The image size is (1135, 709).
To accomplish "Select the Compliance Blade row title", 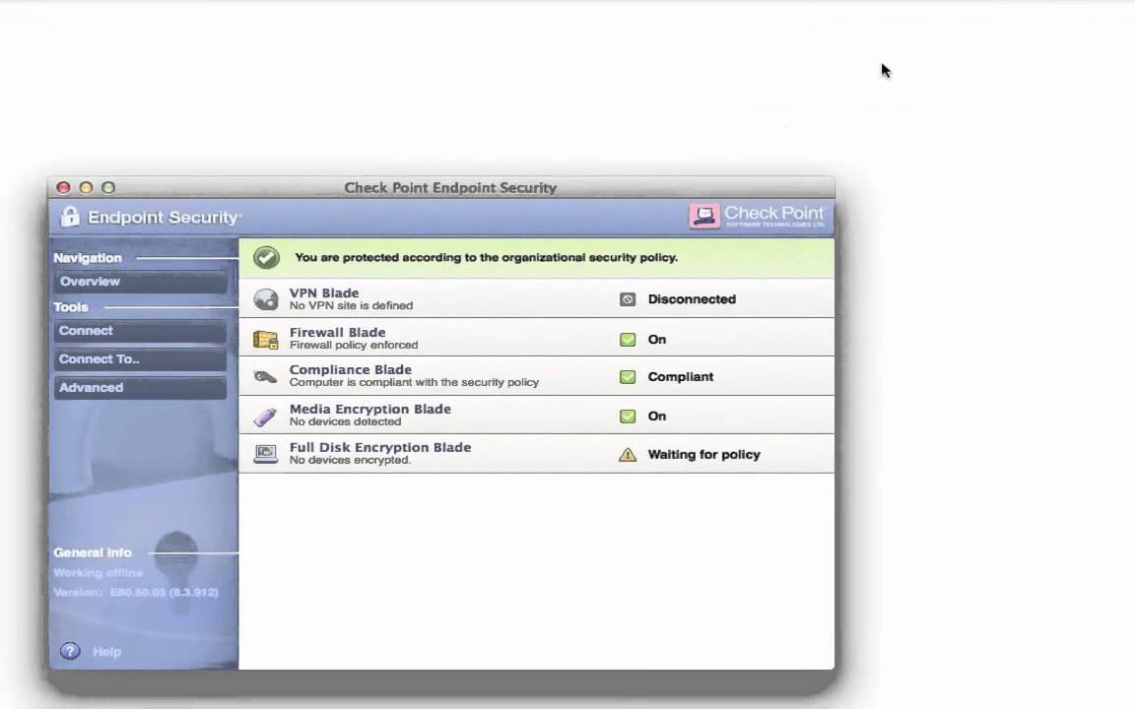I will point(351,369).
